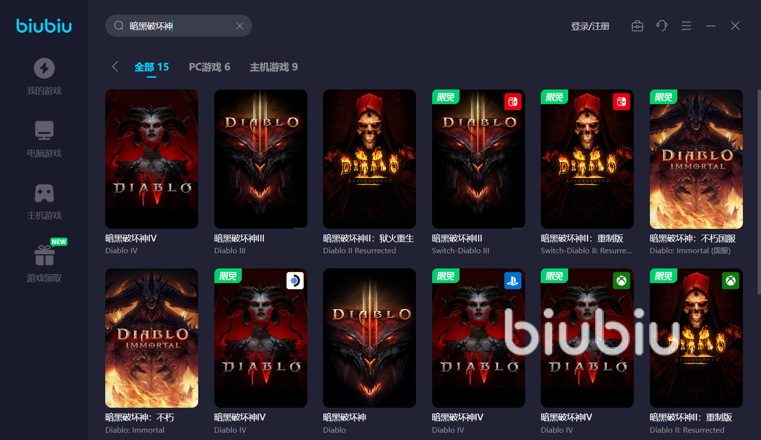Open the PC games monitor icon

tap(44, 131)
